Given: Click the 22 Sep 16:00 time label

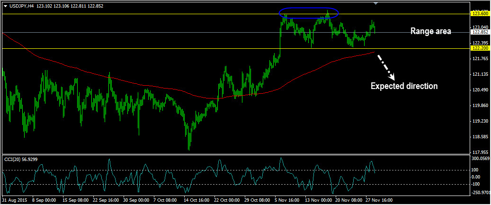Looking at the screenshot, I should click(x=105, y=200).
